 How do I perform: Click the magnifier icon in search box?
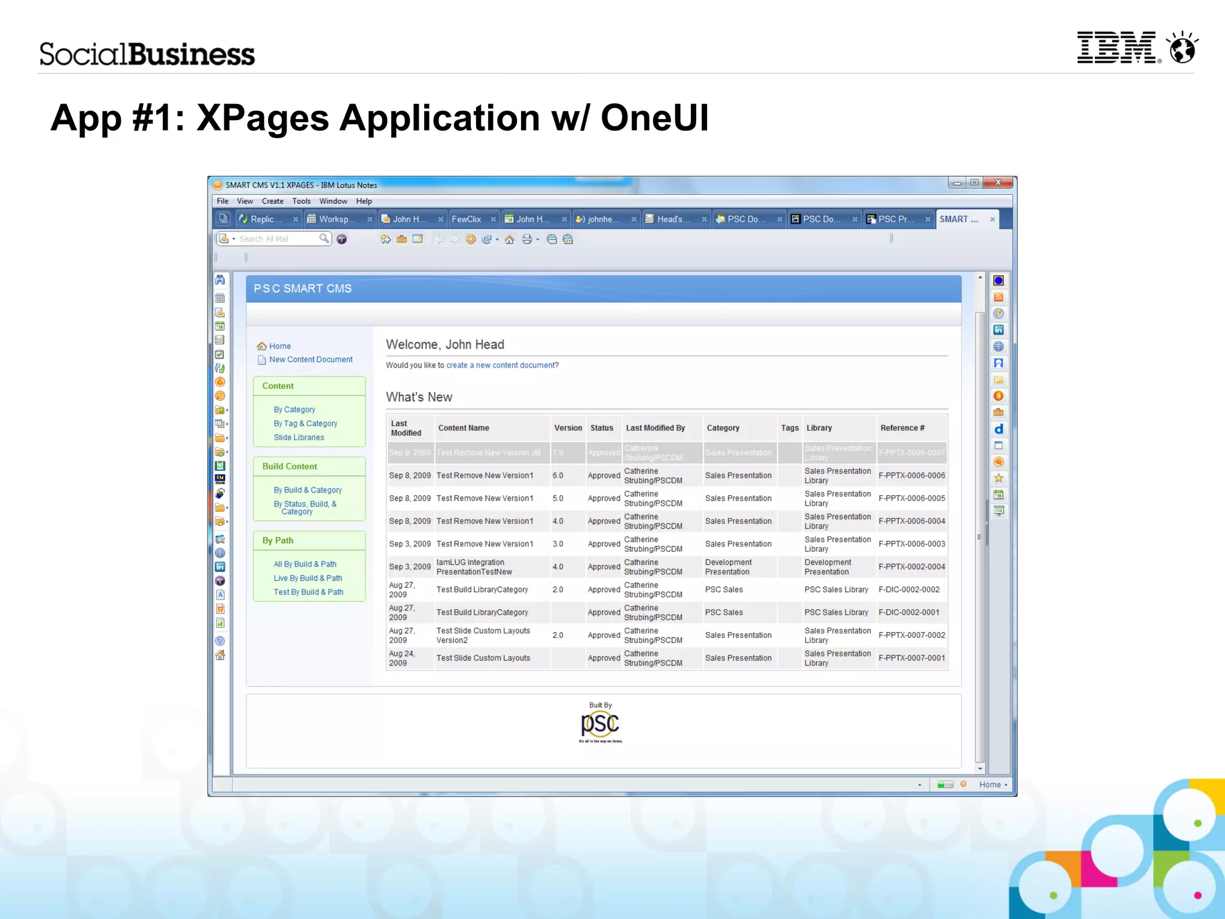pyautogui.click(x=324, y=239)
